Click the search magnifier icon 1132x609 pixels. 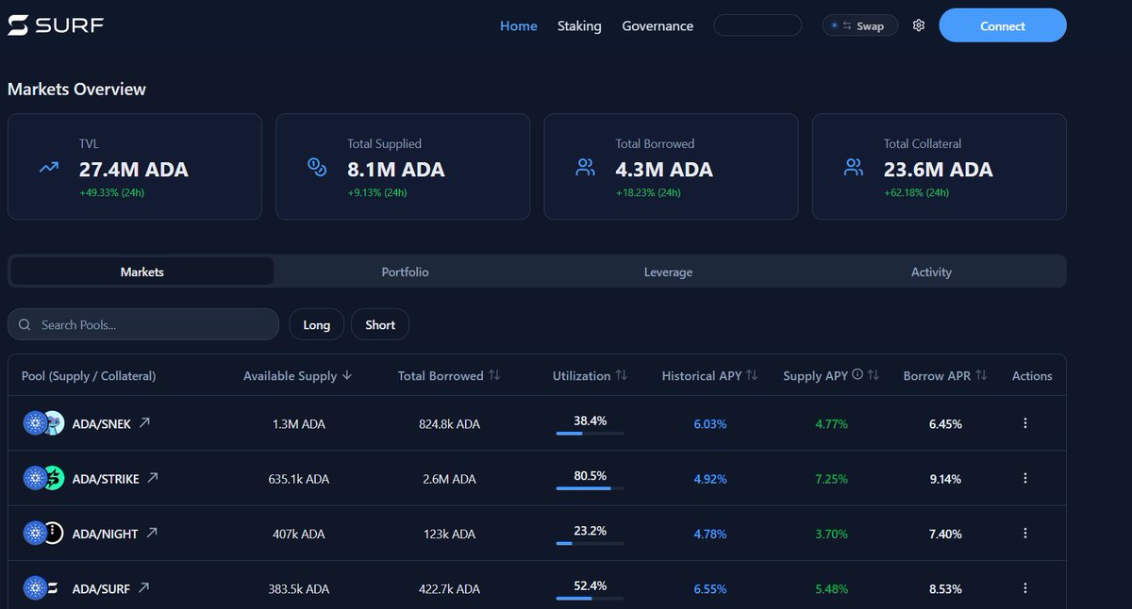pos(25,324)
